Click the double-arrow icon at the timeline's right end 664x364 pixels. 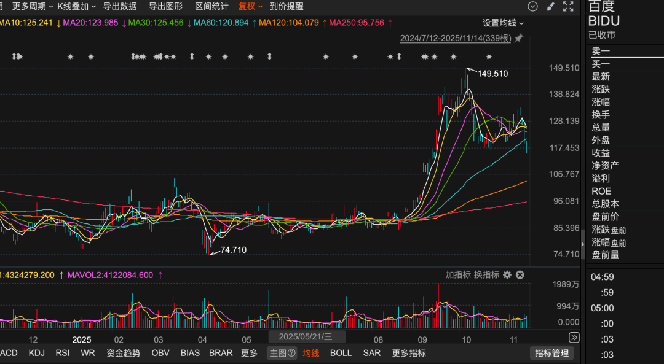[574, 337]
